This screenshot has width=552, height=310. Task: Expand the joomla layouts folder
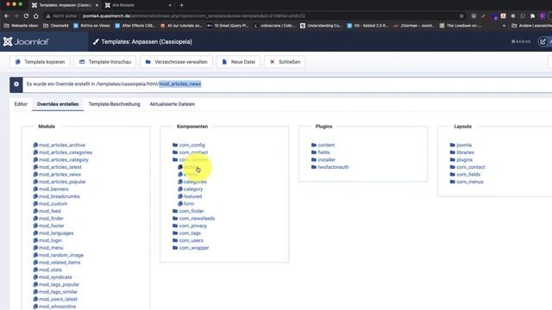(x=461, y=145)
